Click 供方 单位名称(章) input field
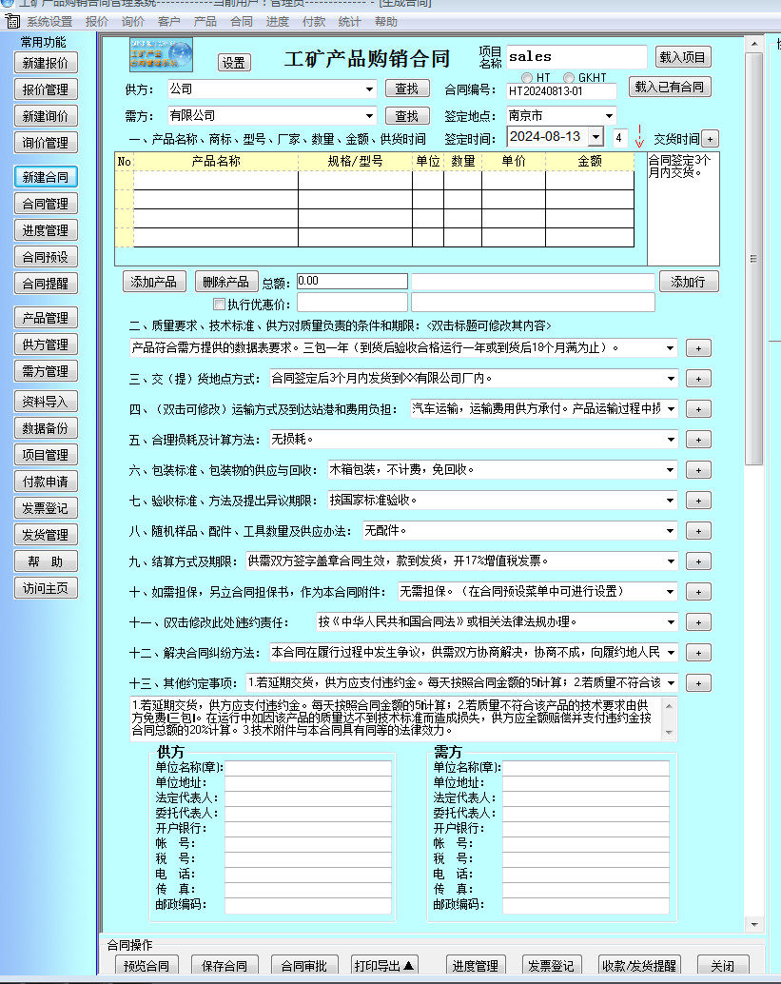781x984 pixels. 308,767
